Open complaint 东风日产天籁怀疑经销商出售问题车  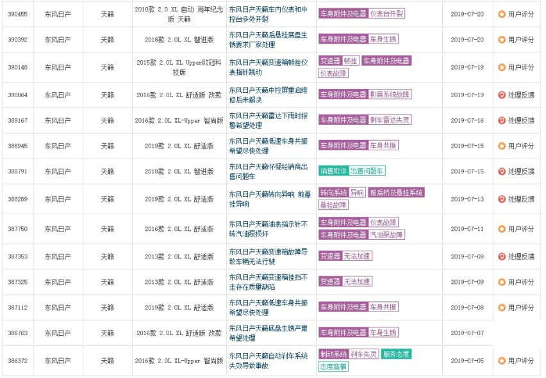[x=268, y=171]
